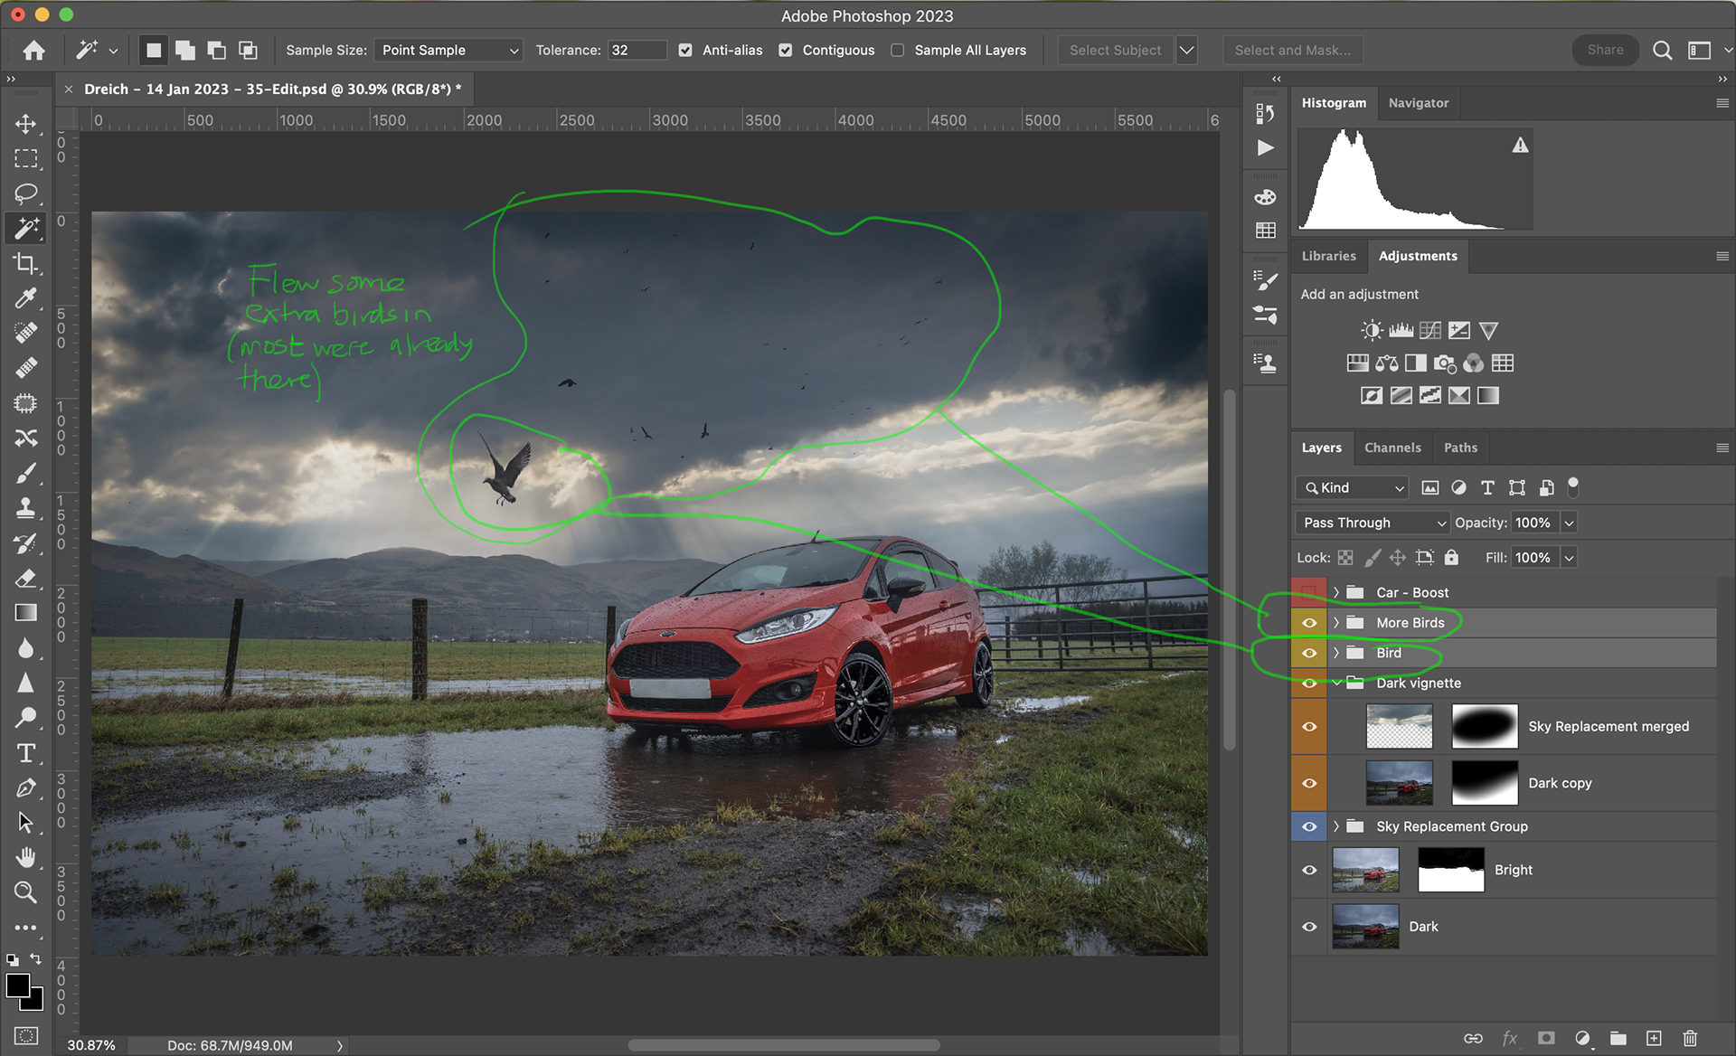Expand the More Birds group
Image resolution: width=1736 pixels, height=1056 pixels.
(x=1336, y=623)
